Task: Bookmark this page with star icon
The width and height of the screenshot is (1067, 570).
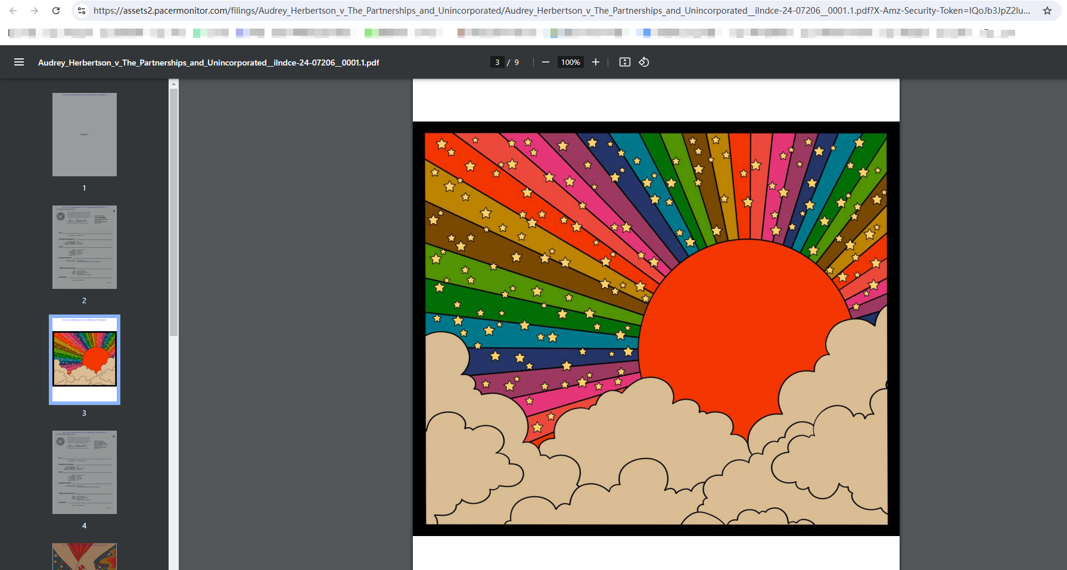Action: (1047, 11)
